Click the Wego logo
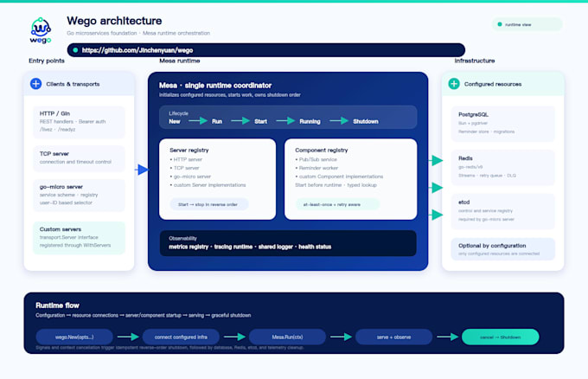The height and width of the screenshot is (379, 588). click(x=41, y=30)
